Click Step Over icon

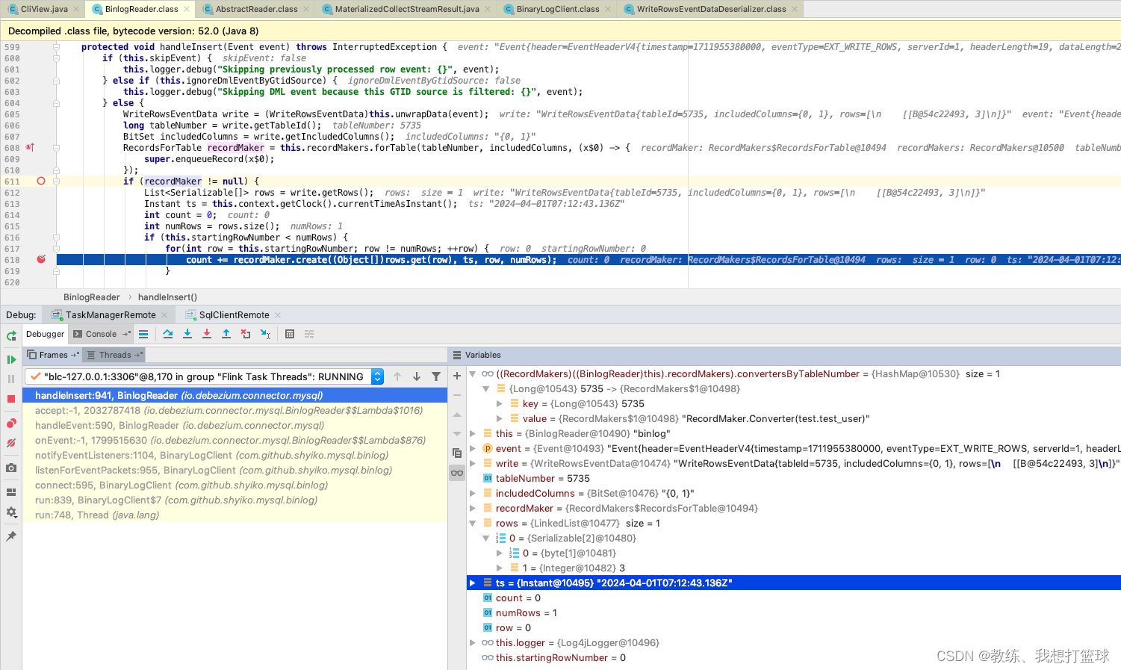168,334
